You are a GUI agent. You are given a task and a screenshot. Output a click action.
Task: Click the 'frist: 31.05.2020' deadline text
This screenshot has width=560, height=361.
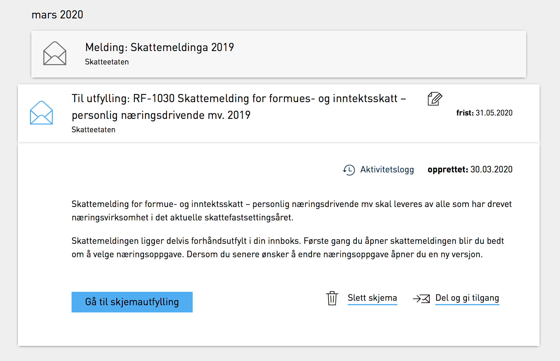[485, 113]
